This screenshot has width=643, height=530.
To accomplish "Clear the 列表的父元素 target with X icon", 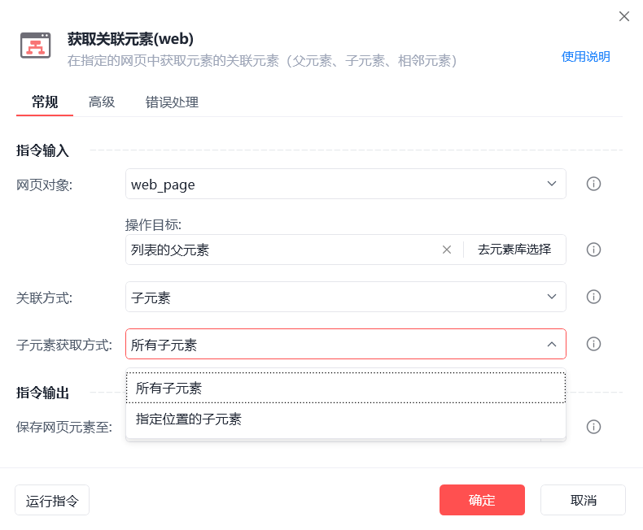I will (447, 250).
